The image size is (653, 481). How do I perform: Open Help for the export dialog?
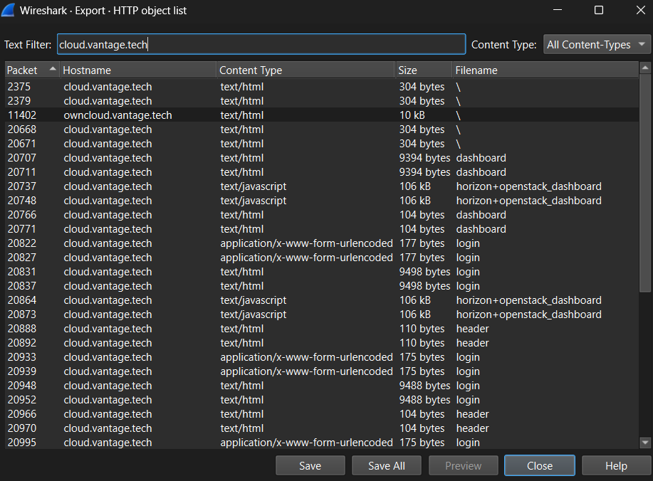616,465
